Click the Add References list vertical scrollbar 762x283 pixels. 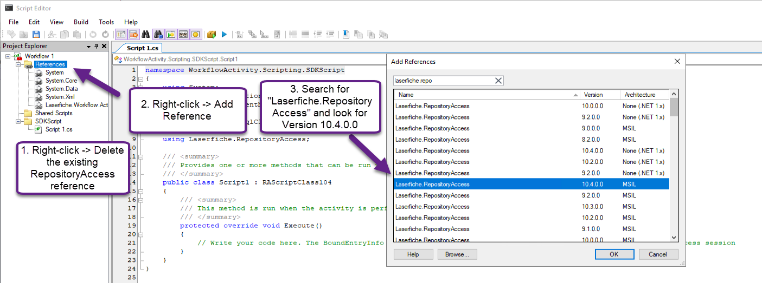click(674, 166)
